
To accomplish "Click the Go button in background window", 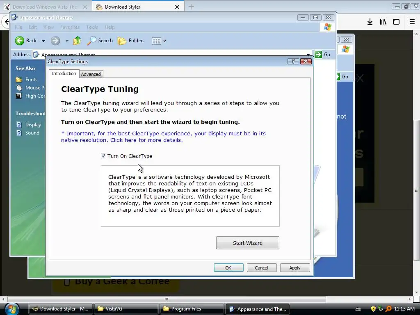I will point(342,77).
